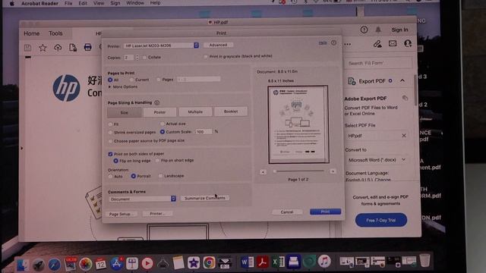486x273 pixels.
Task: Click the Copies stepper arrows
Action: [x=137, y=58]
